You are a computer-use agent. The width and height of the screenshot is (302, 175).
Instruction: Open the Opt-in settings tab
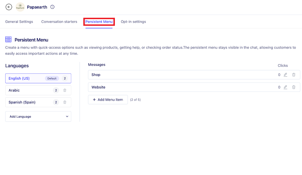pos(133,22)
